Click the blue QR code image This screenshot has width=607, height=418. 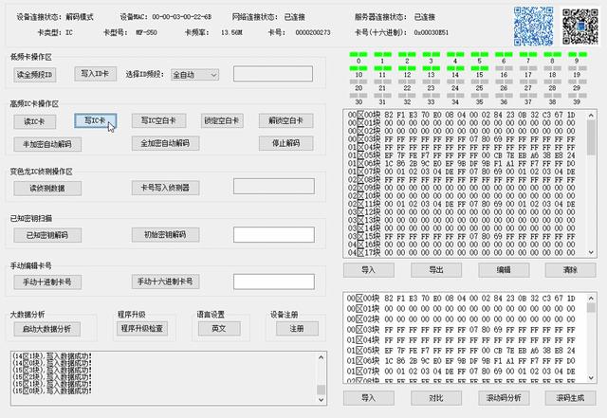point(533,27)
